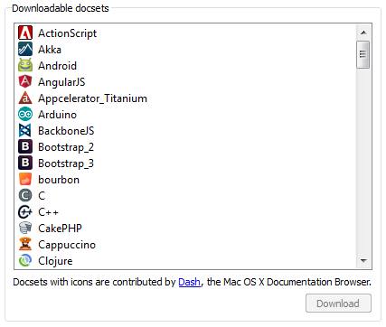Select the AngularJS shield icon
The image size is (386, 327).
(x=25, y=82)
